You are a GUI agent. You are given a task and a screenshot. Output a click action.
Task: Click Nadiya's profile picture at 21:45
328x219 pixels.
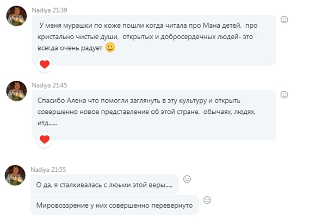click(x=17, y=91)
